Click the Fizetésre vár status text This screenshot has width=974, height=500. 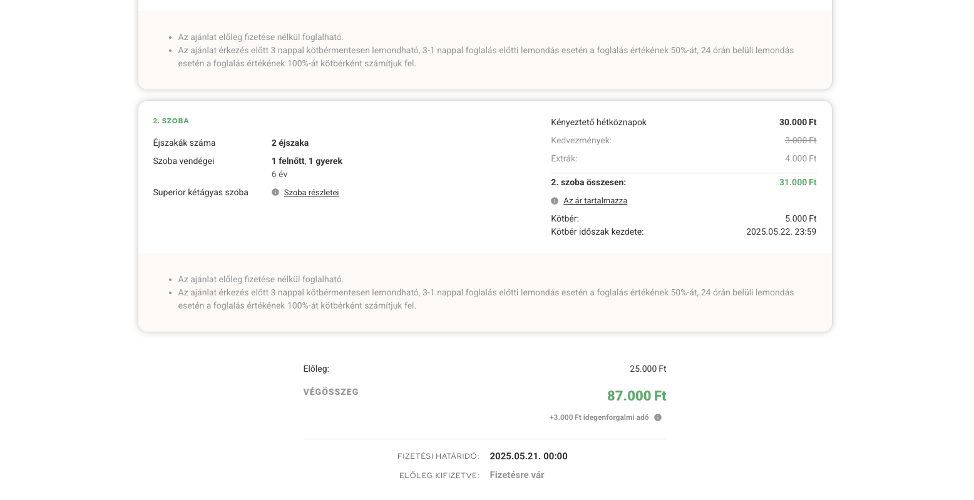516,475
